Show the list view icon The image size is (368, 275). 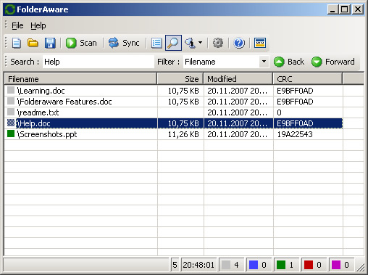(156, 43)
